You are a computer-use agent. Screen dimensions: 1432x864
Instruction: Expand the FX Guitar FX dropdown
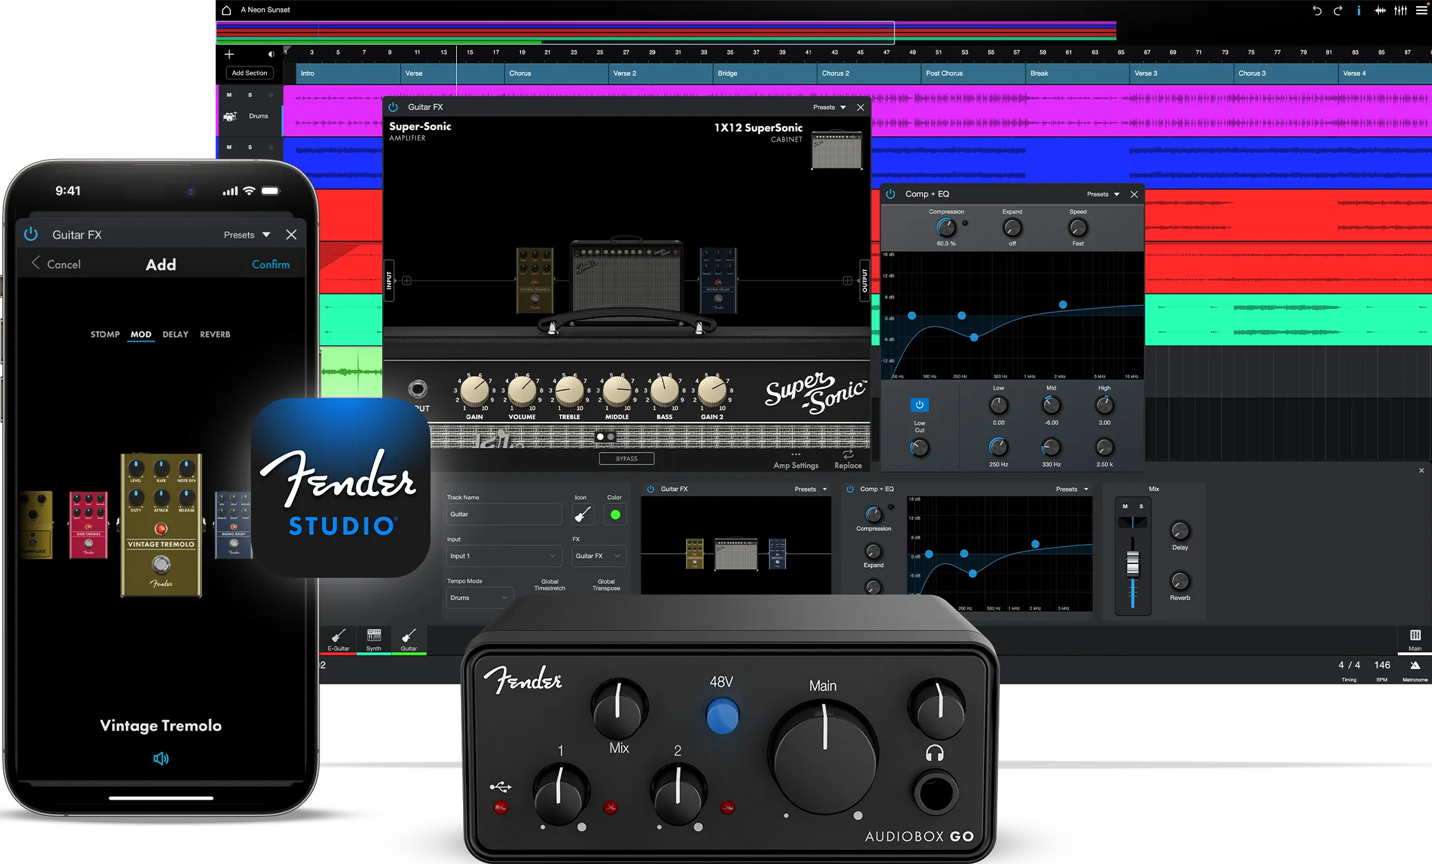[x=599, y=556]
